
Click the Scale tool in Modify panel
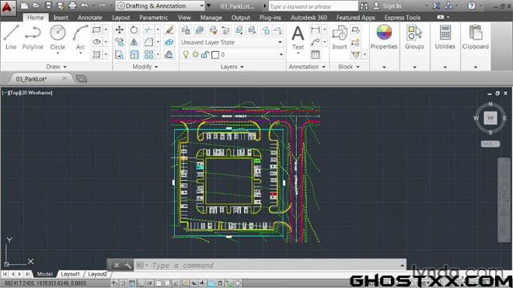click(x=134, y=54)
